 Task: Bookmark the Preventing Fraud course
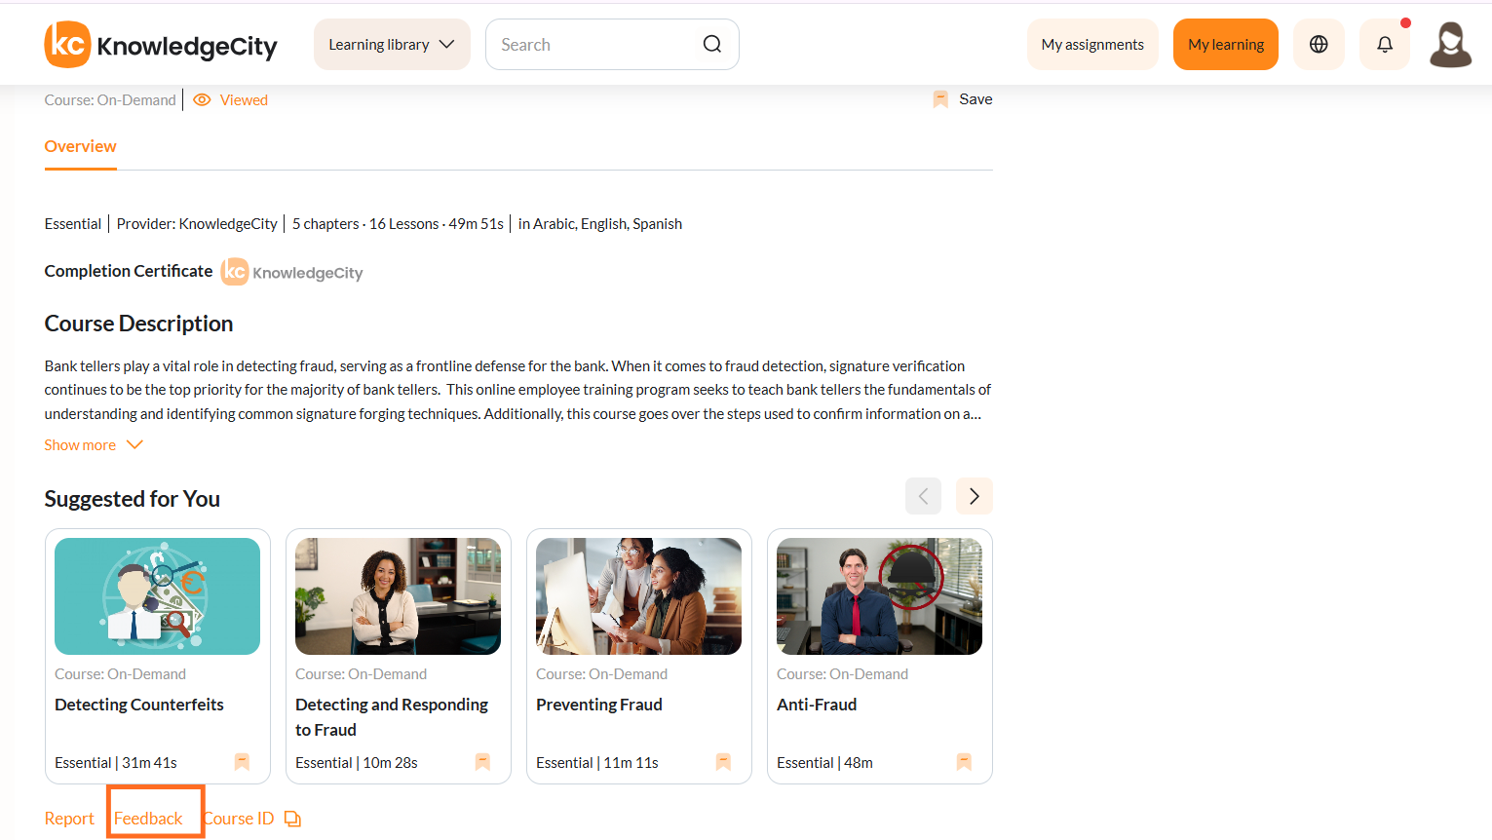(723, 762)
